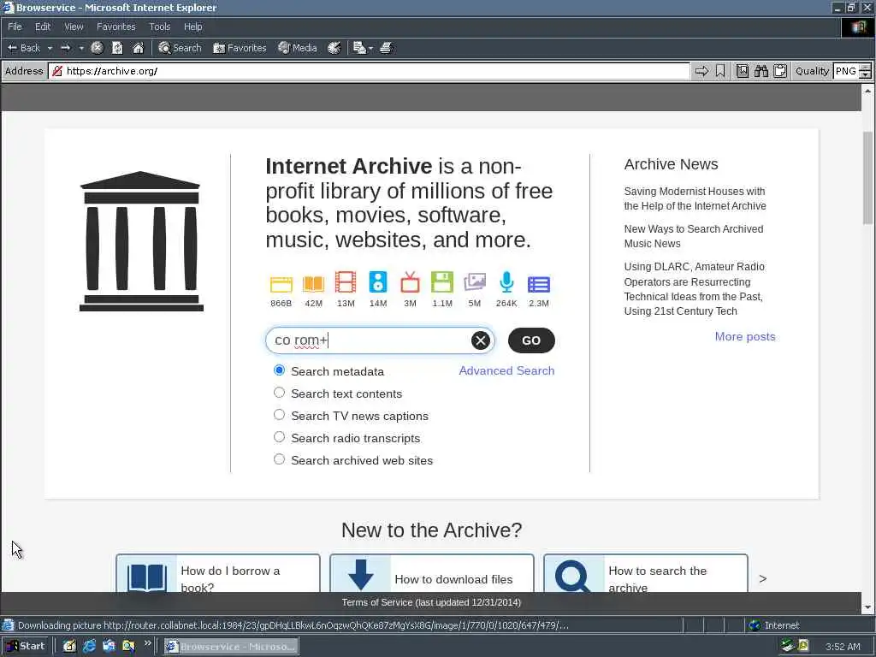Go forward using the forward arrow button
876x657 pixels.
65,48
